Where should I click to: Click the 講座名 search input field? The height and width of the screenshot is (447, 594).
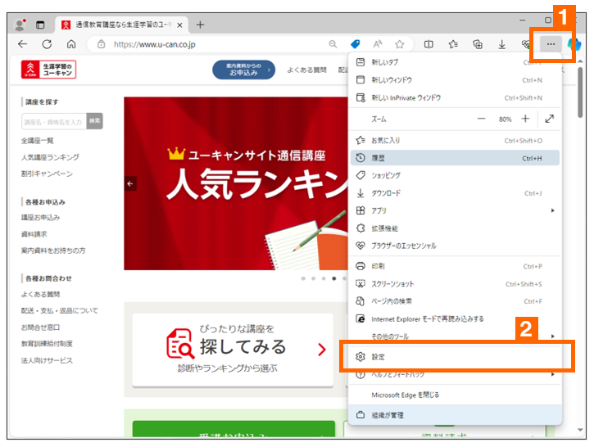pos(52,121)
